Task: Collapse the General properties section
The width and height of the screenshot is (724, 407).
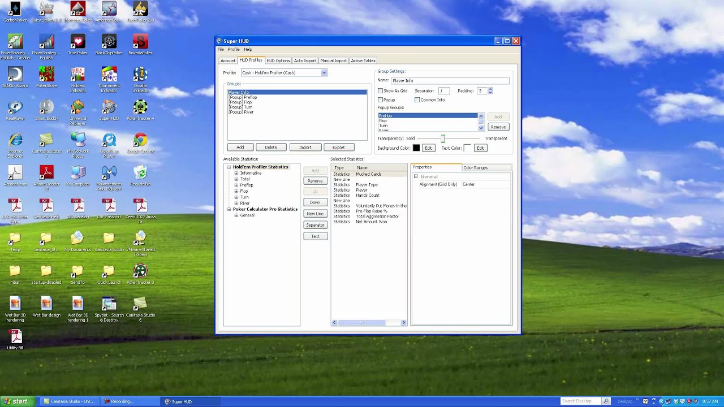Action: [x=416, y=176]
